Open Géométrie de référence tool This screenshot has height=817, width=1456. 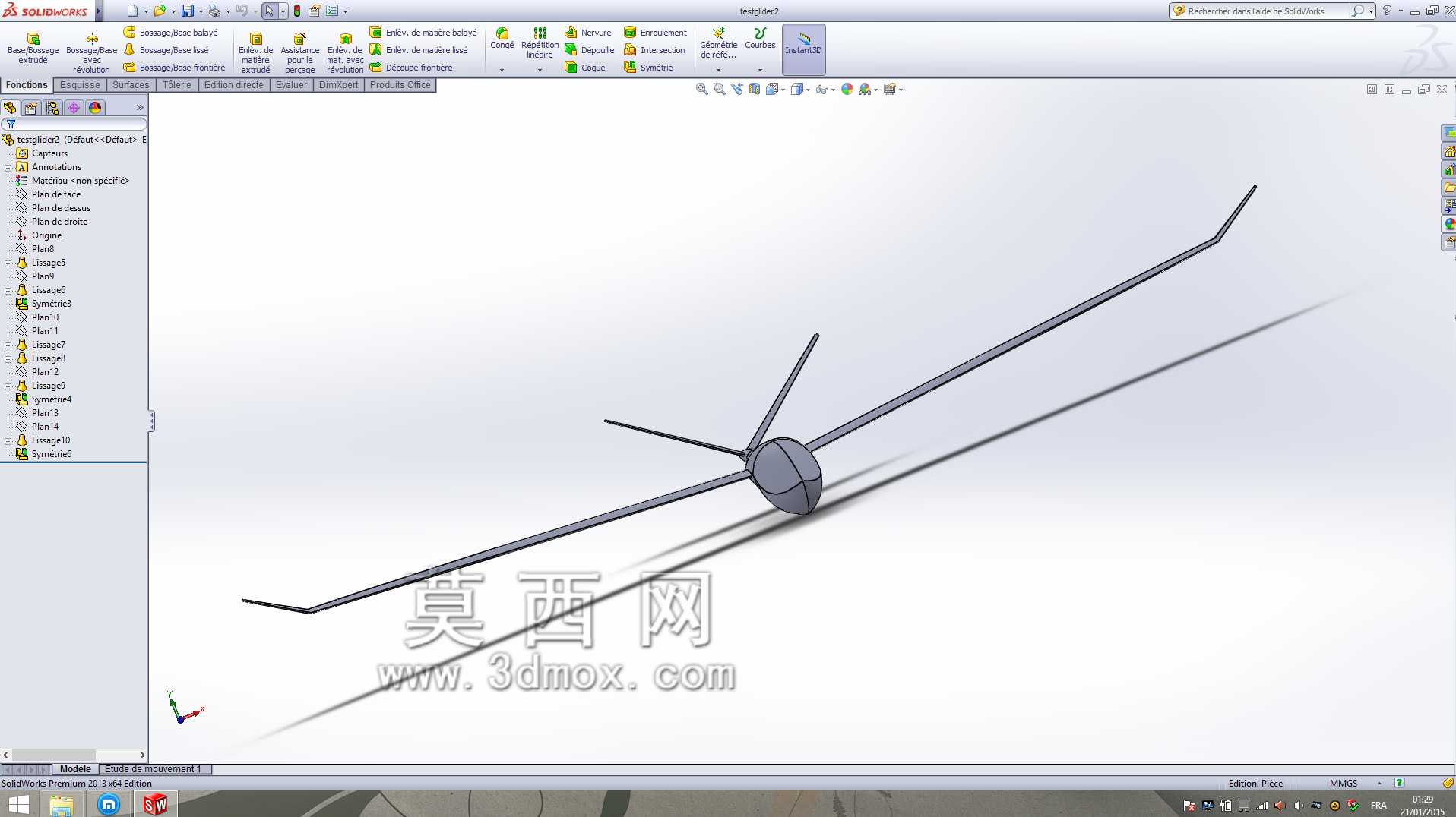click(718, 43)
